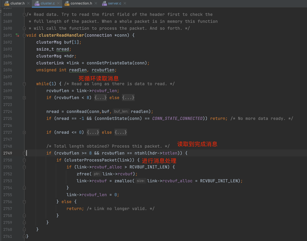Click the clusterReadHandler function name
The height and width of the screenshot is (241, 307).
[61, 35]
